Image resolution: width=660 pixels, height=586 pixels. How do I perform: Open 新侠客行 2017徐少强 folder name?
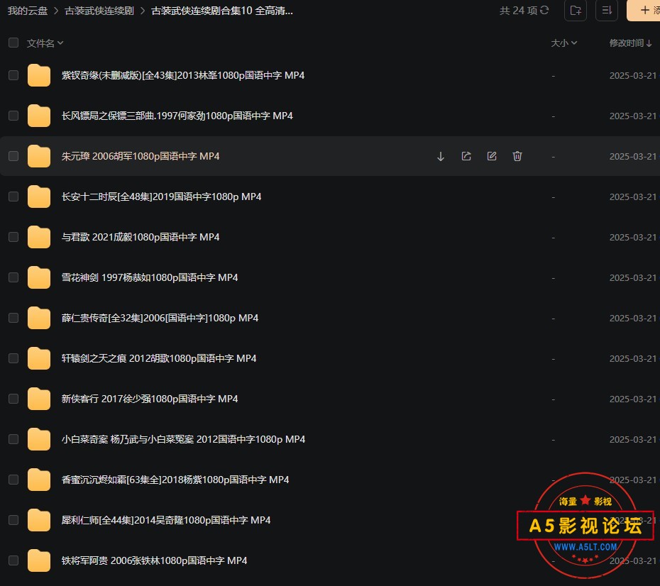click(150, 399)
